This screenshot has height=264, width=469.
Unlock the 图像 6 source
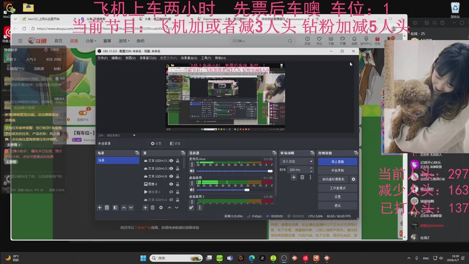pyautogui.click(x=178, y=184)
